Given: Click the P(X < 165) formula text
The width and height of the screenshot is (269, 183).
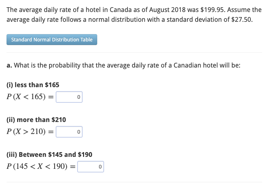Looking at the screenshot, I should pyautogui.click(x=30, y=97).
